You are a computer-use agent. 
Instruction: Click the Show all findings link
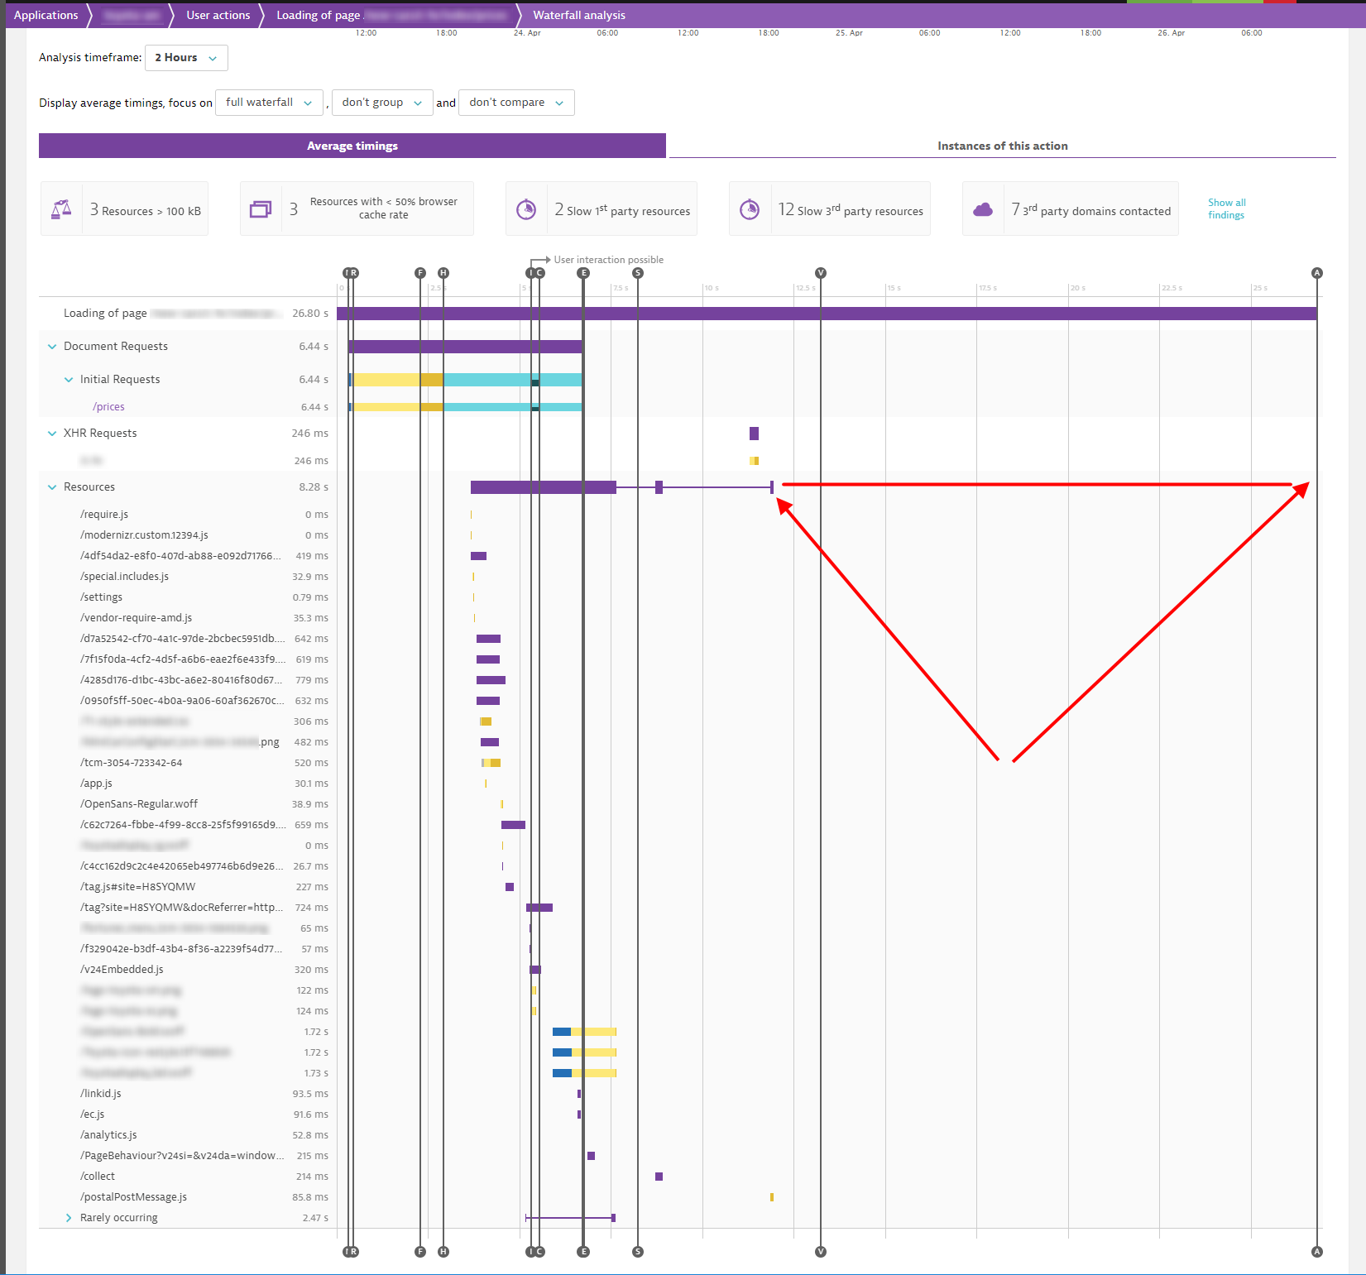click(x=1226, y=209)
